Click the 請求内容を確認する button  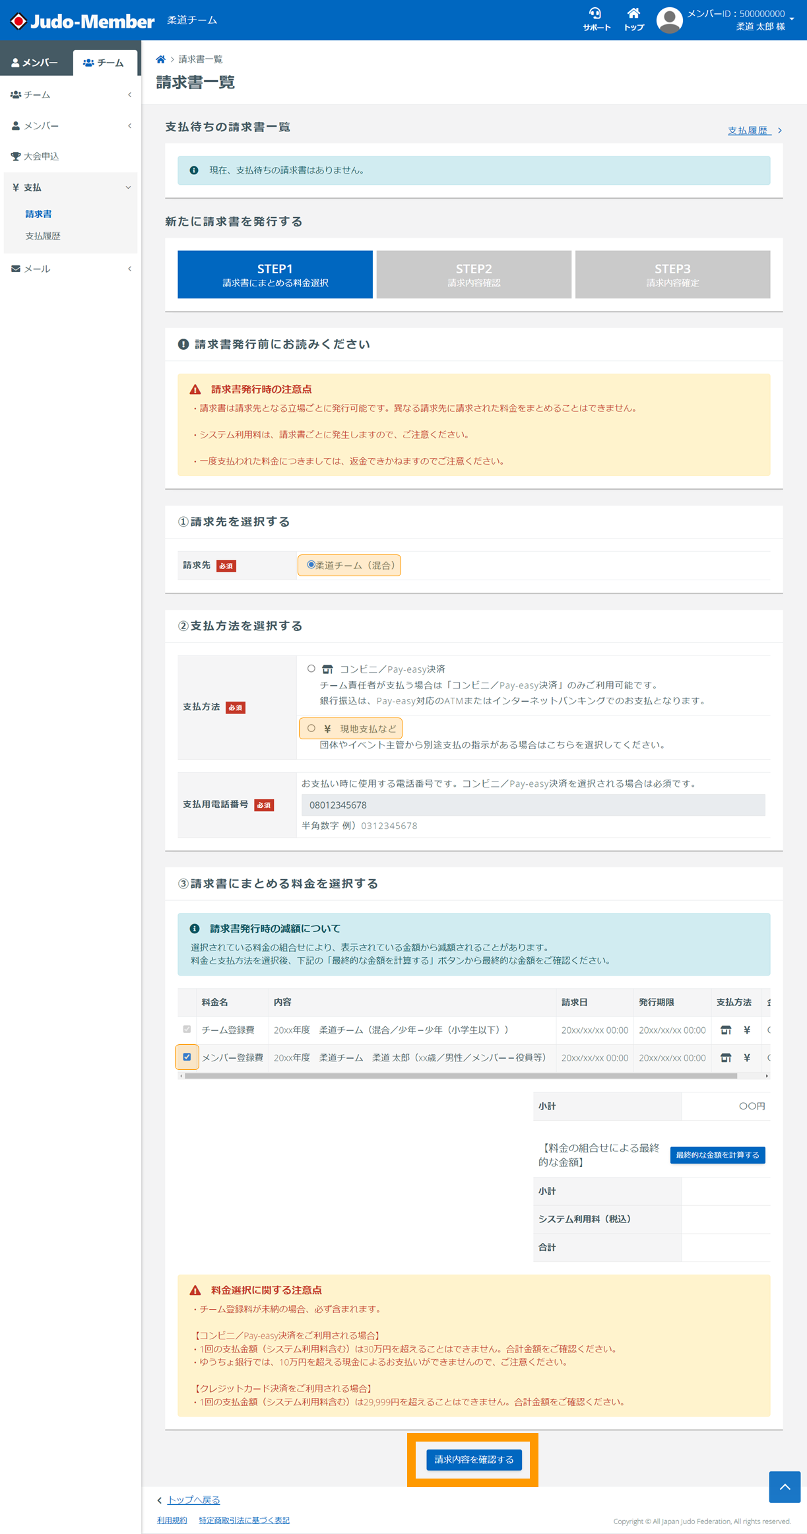[474, 1459]
